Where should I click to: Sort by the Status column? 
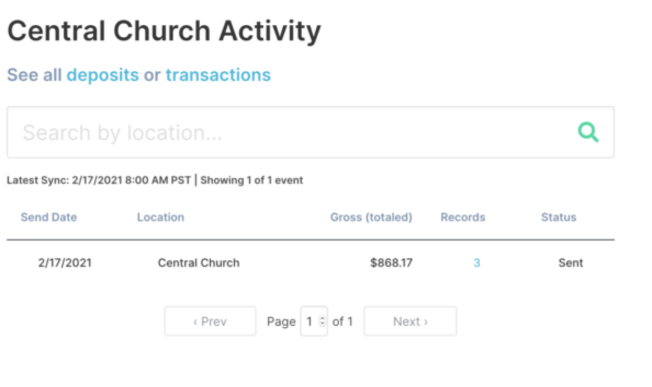pyautogui.click(x=558, y=217)
